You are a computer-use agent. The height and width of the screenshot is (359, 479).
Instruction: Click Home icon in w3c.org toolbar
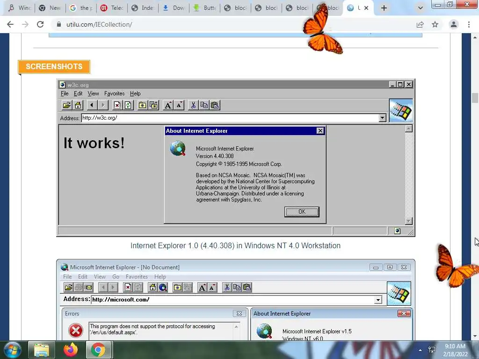78,105
